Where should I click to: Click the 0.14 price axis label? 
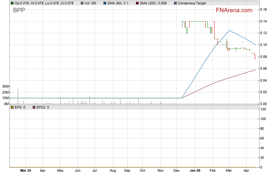(x=264, y=21)
